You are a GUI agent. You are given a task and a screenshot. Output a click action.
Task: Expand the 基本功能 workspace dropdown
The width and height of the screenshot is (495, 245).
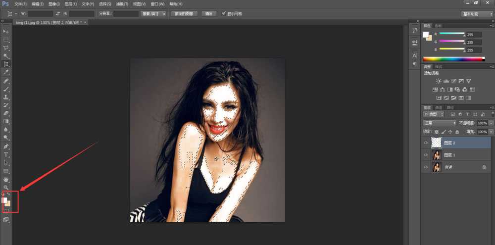point(477,14)
